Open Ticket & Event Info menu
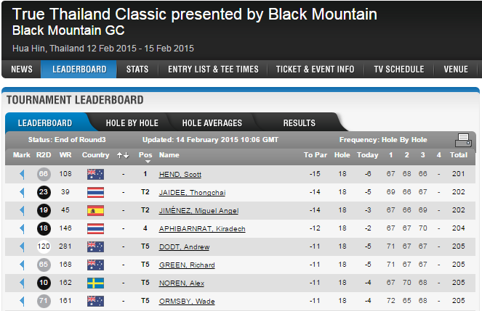 [x=316, y=70]
